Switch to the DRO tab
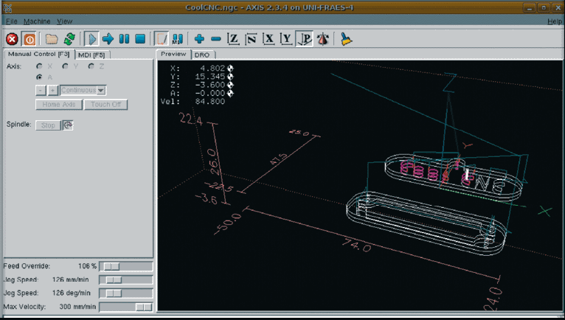This screenshot has width=565, height=320. 201,55
